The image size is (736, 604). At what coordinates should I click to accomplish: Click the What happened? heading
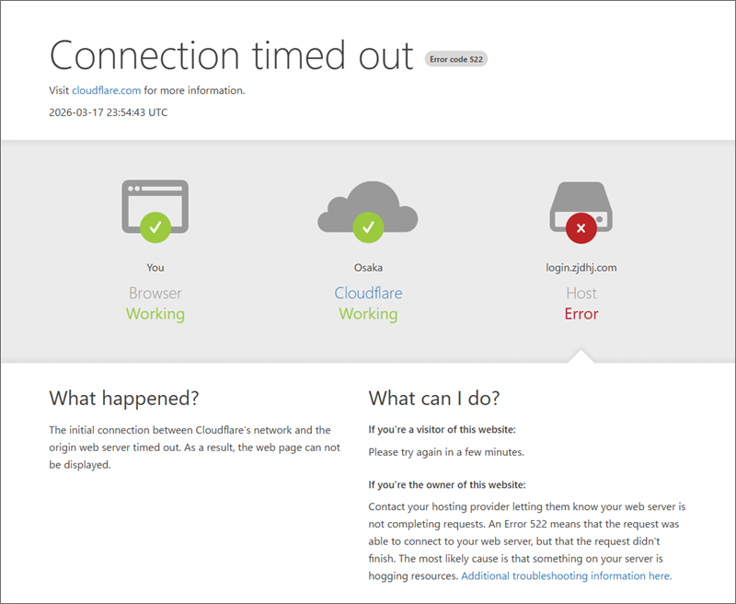[x=123, y=398]
